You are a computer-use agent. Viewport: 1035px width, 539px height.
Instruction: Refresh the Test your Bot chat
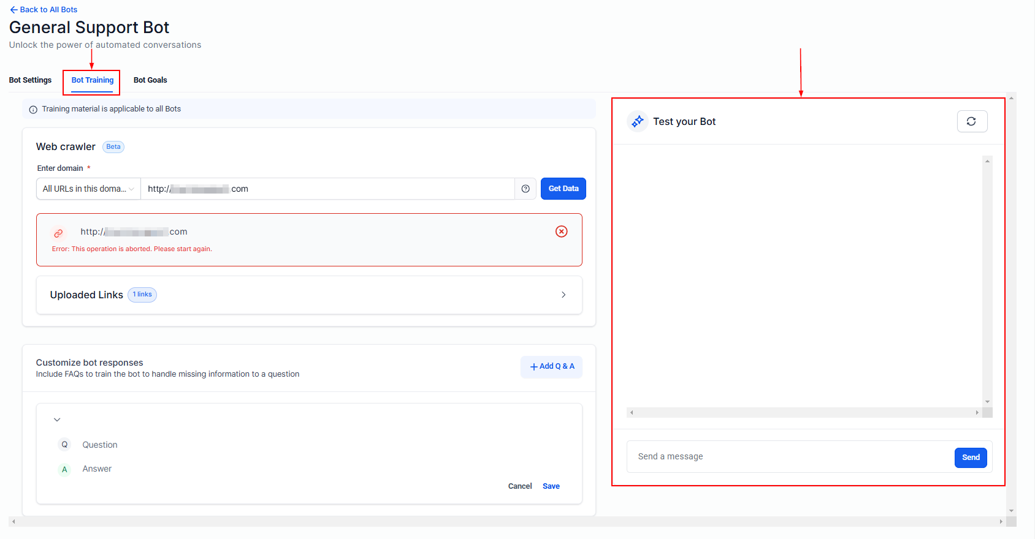[972, 121]
